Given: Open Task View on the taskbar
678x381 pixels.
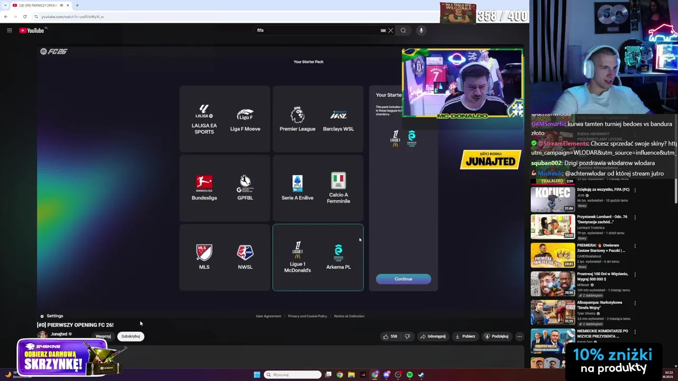Looking at the screenshot, I should [x=328, y=375].
